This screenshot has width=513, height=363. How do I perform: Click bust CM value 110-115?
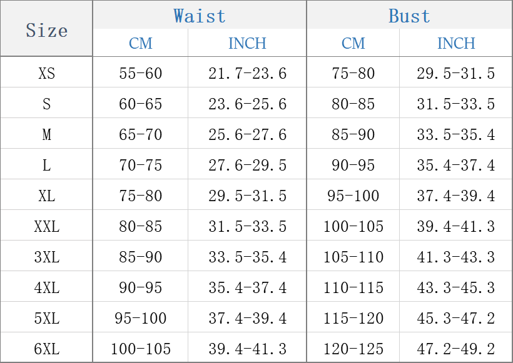click(x=353, y=288)
